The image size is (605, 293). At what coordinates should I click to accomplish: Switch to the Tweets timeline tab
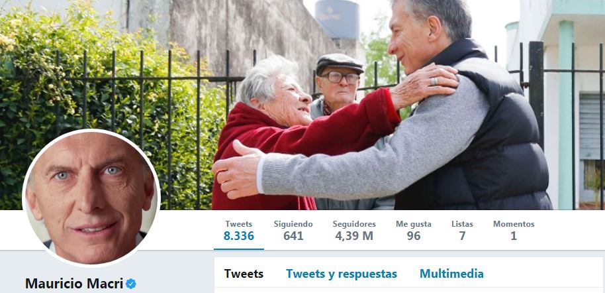point(244,274)
